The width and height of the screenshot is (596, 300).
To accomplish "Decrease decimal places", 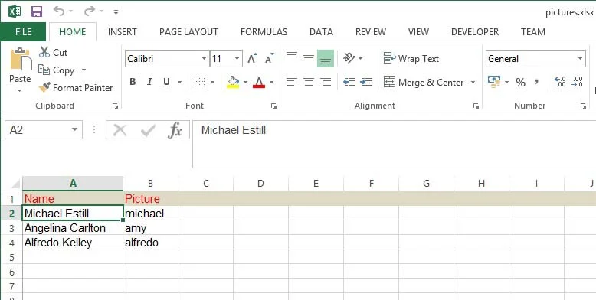I will click(x=577, y=82).
